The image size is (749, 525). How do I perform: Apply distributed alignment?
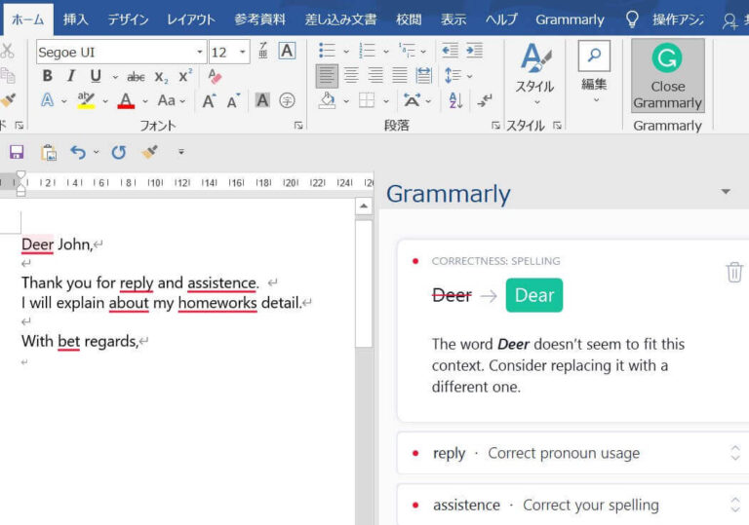pyautogui.click(x=423, y=75)
